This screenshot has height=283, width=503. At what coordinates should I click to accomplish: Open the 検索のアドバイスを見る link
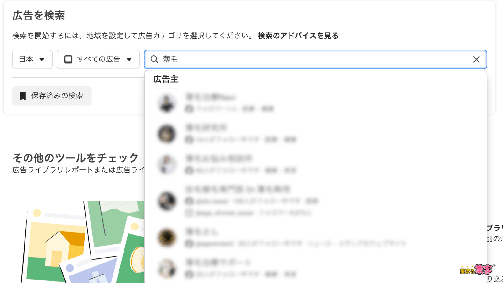click(298, 36)
